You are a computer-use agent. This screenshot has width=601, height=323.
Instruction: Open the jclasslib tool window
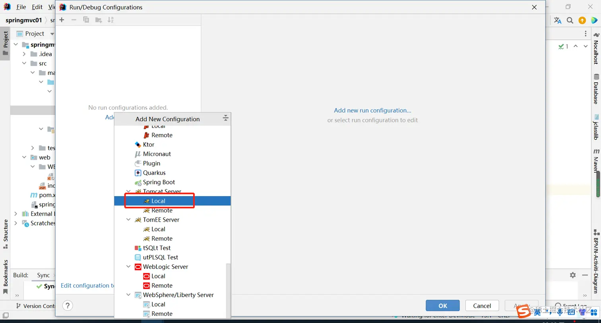pyautogui.click(x=596, y=127)
